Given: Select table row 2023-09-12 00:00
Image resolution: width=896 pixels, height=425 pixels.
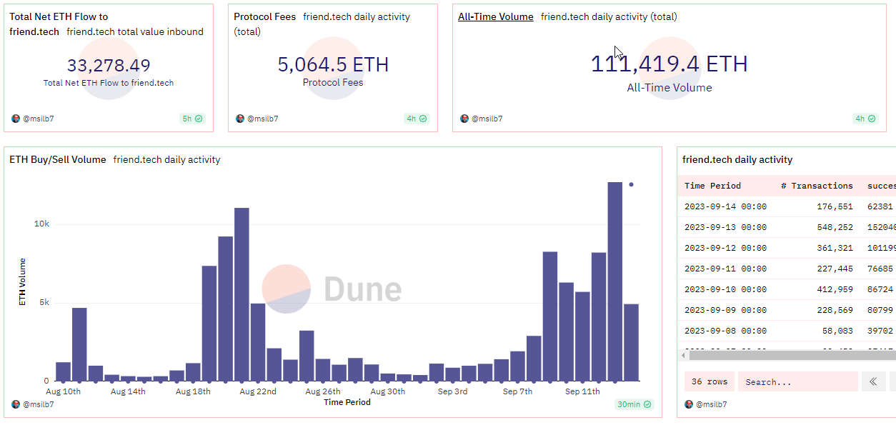Looking at the screenshot, I should coord(787,248).
